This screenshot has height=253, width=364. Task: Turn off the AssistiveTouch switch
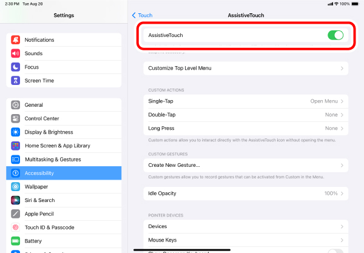(335, 35)
